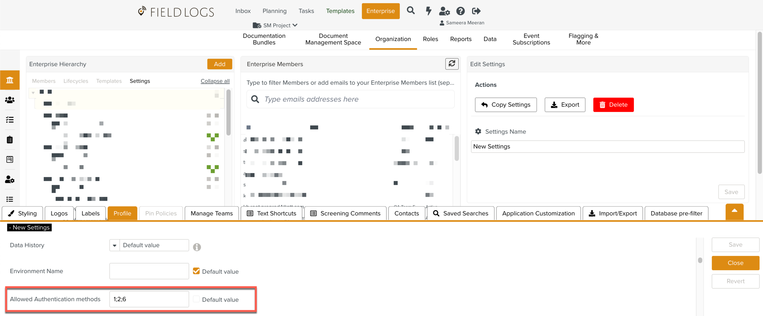Screen dimensions: 763x316
Task: Refresh the Enterprise Members list
Action: 452,64
